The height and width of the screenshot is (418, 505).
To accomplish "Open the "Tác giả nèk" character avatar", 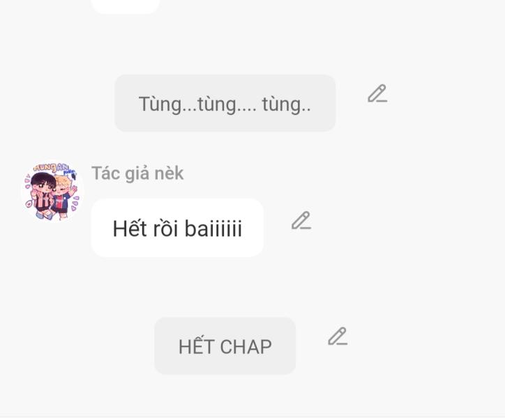I will point(52,192).
